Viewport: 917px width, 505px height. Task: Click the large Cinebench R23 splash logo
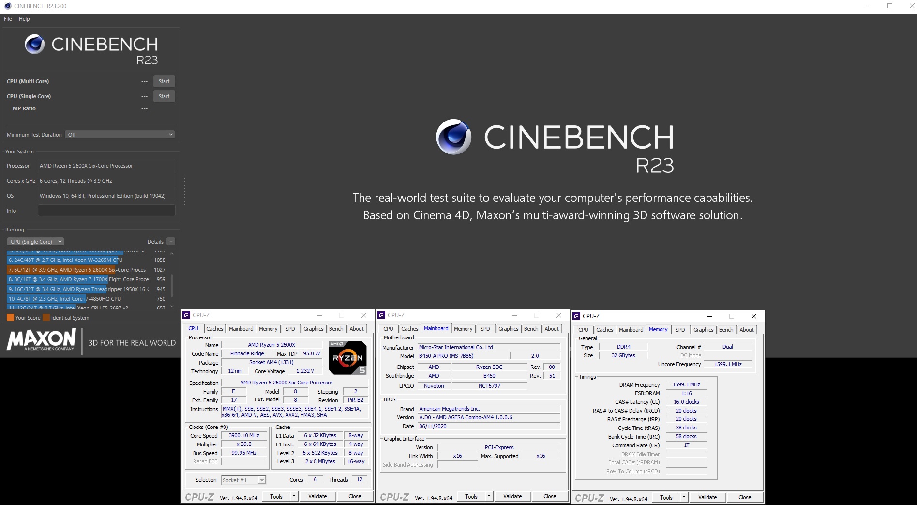(555, 146)
